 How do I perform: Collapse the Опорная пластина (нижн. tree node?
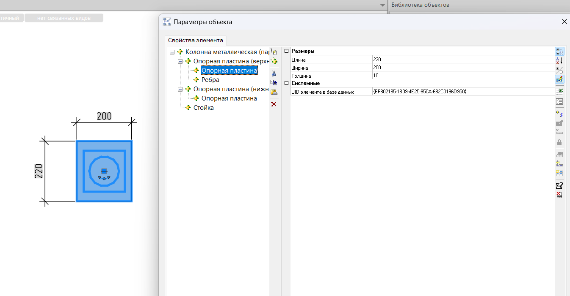[180, 89]
